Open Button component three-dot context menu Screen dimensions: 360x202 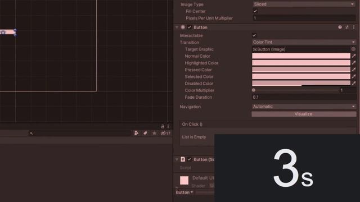(354, 27)
